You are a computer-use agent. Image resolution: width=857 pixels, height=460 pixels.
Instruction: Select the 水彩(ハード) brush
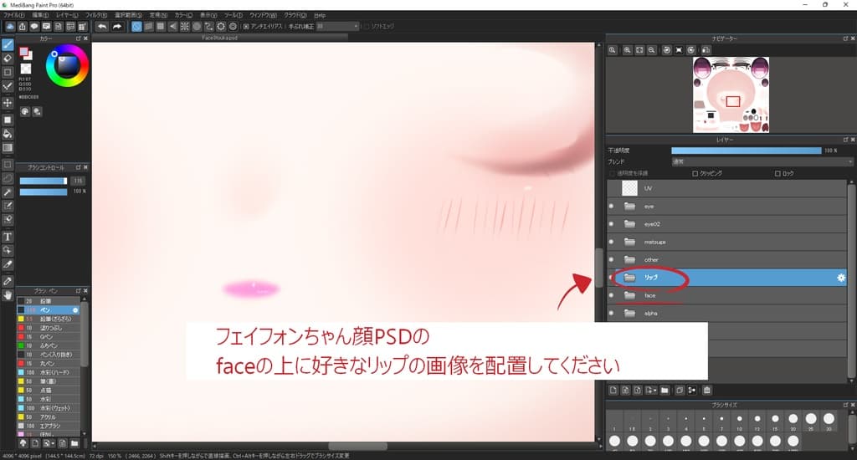[48, 372]
